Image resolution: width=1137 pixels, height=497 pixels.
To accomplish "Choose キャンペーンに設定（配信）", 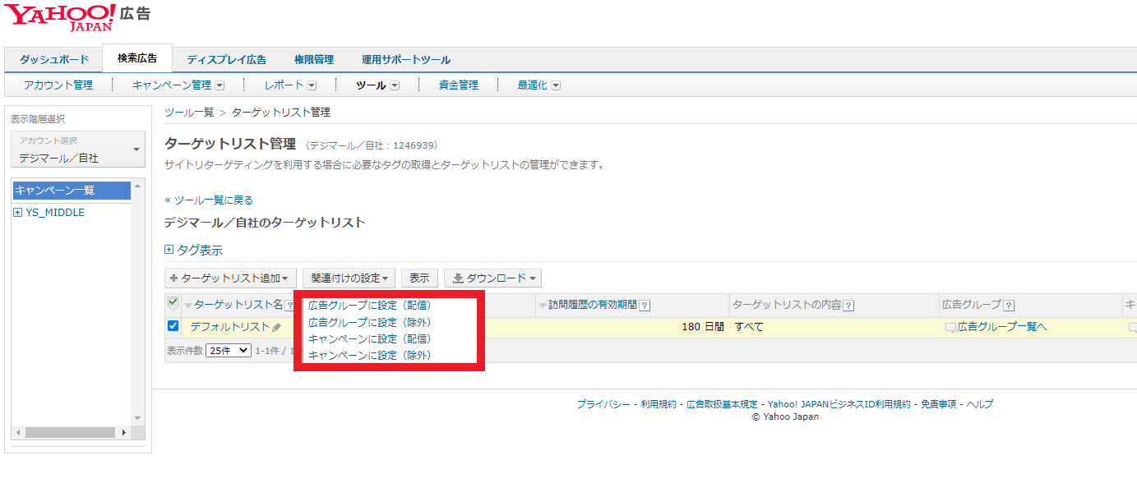I will (369, 338).
